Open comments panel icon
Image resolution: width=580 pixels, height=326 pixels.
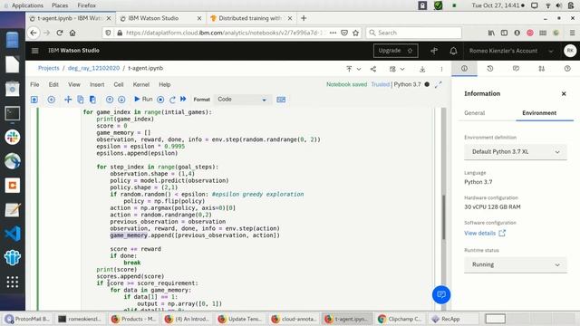tap(516, 69)
